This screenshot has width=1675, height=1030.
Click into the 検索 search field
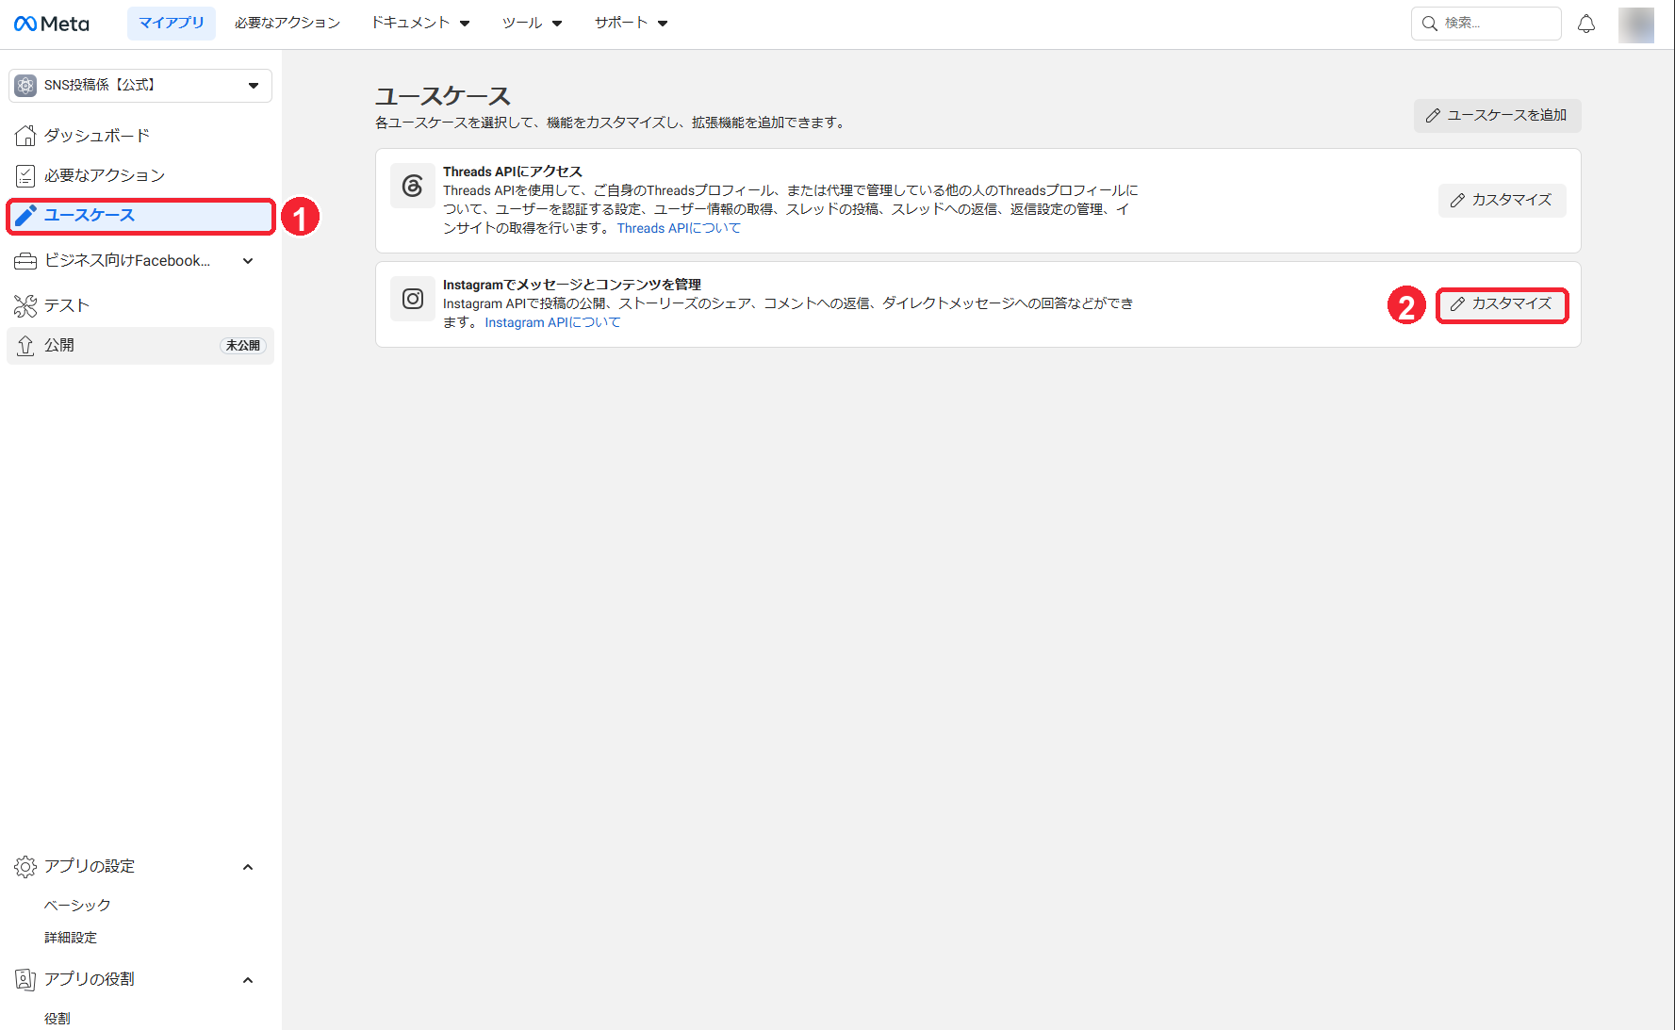[1486, 24]
